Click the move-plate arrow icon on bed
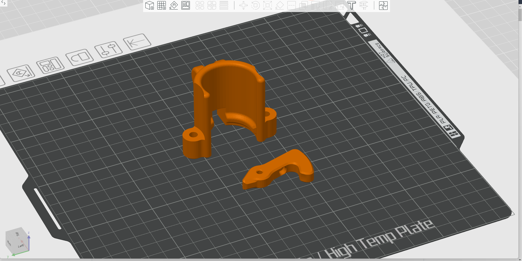522x261 pixels. (x=137, y=42)
